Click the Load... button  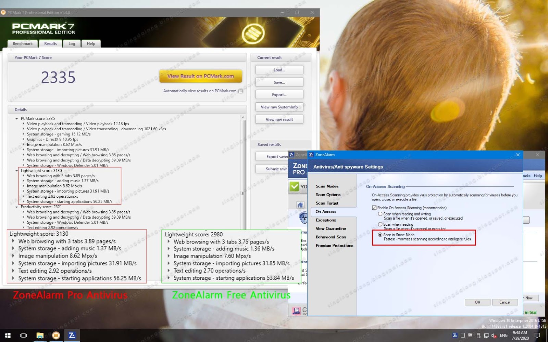279,70
